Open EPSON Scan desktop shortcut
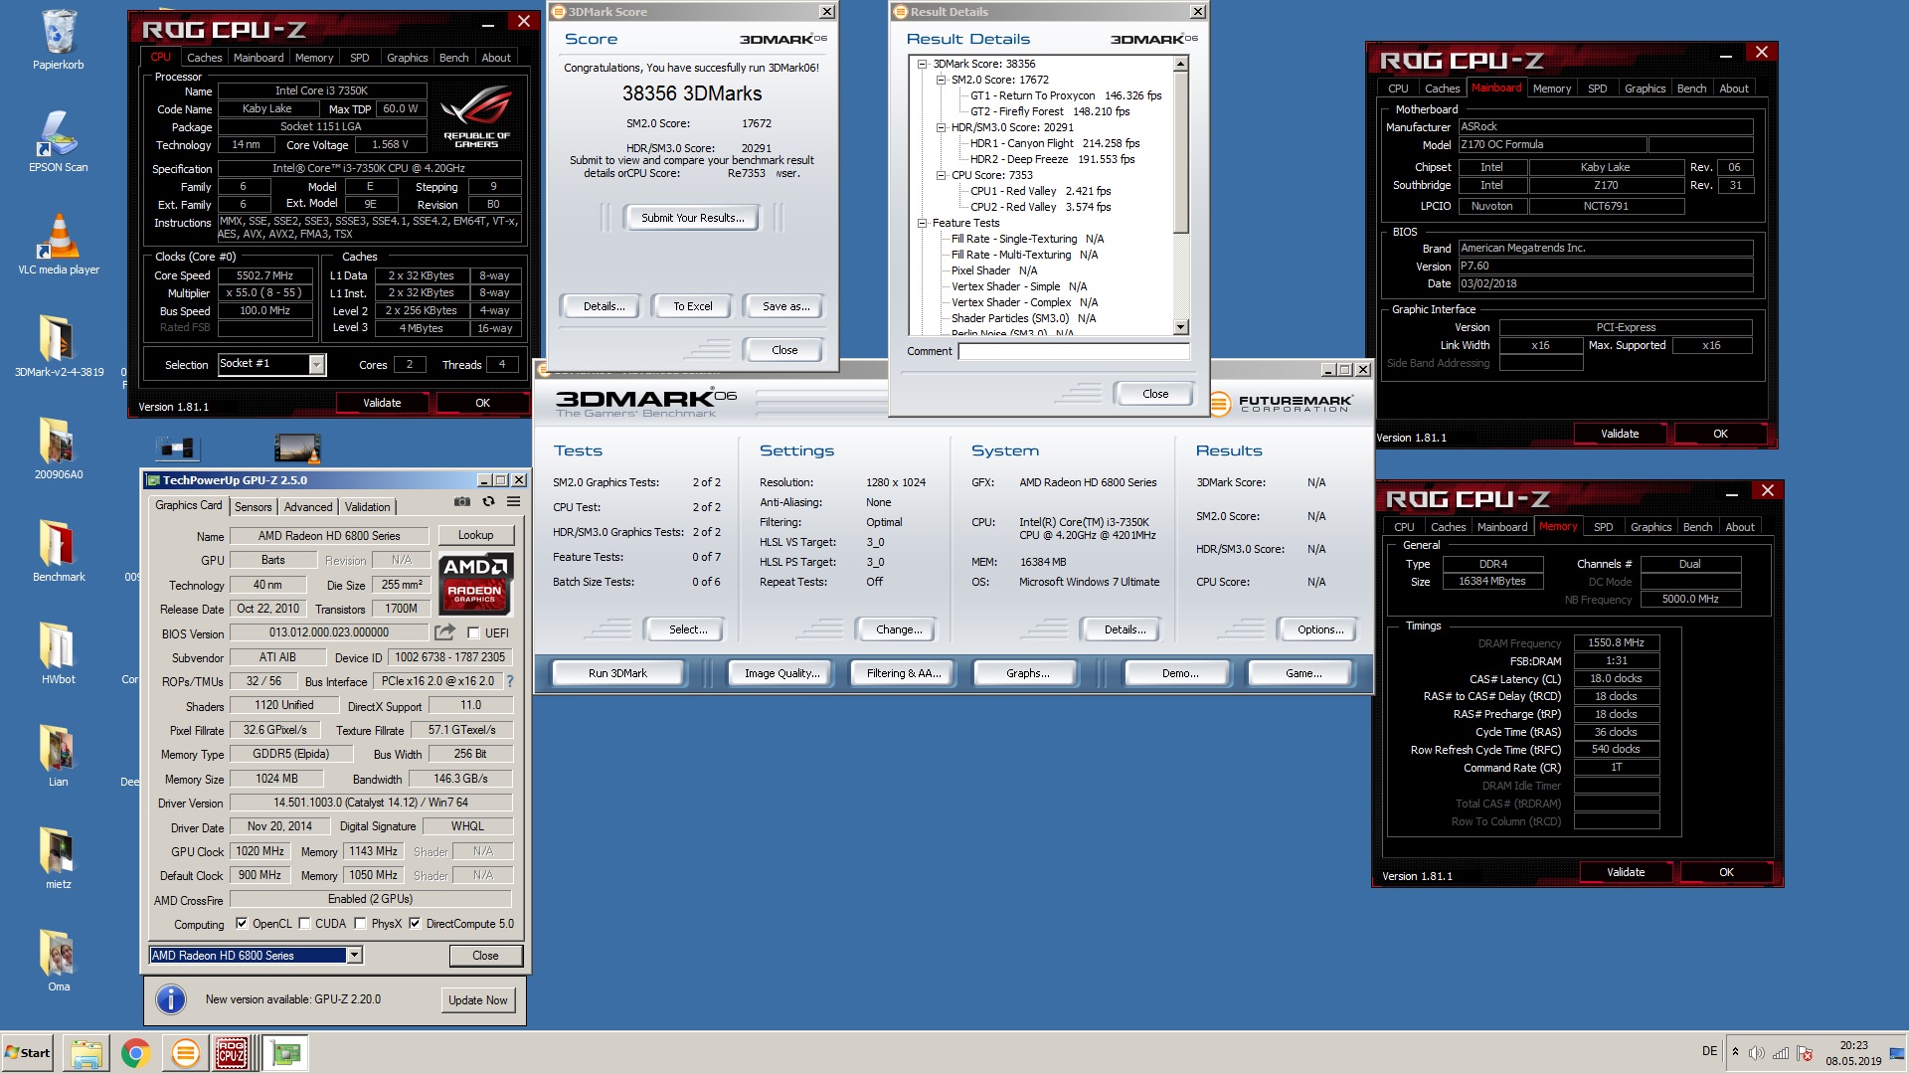The image size is (1909, 1074). (x=59, y=142)
